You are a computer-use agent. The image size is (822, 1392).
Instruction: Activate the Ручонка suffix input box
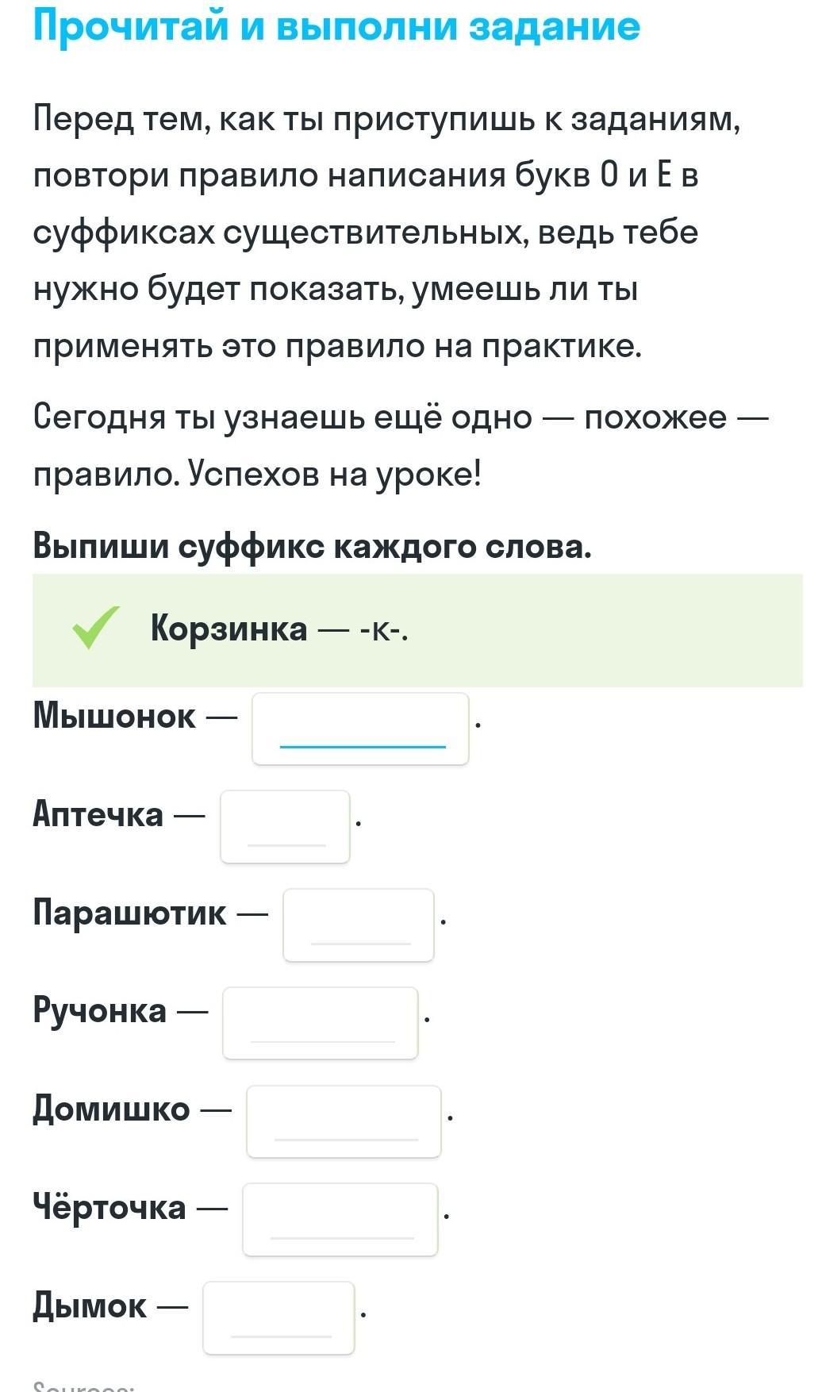[x=321, y=1023]
